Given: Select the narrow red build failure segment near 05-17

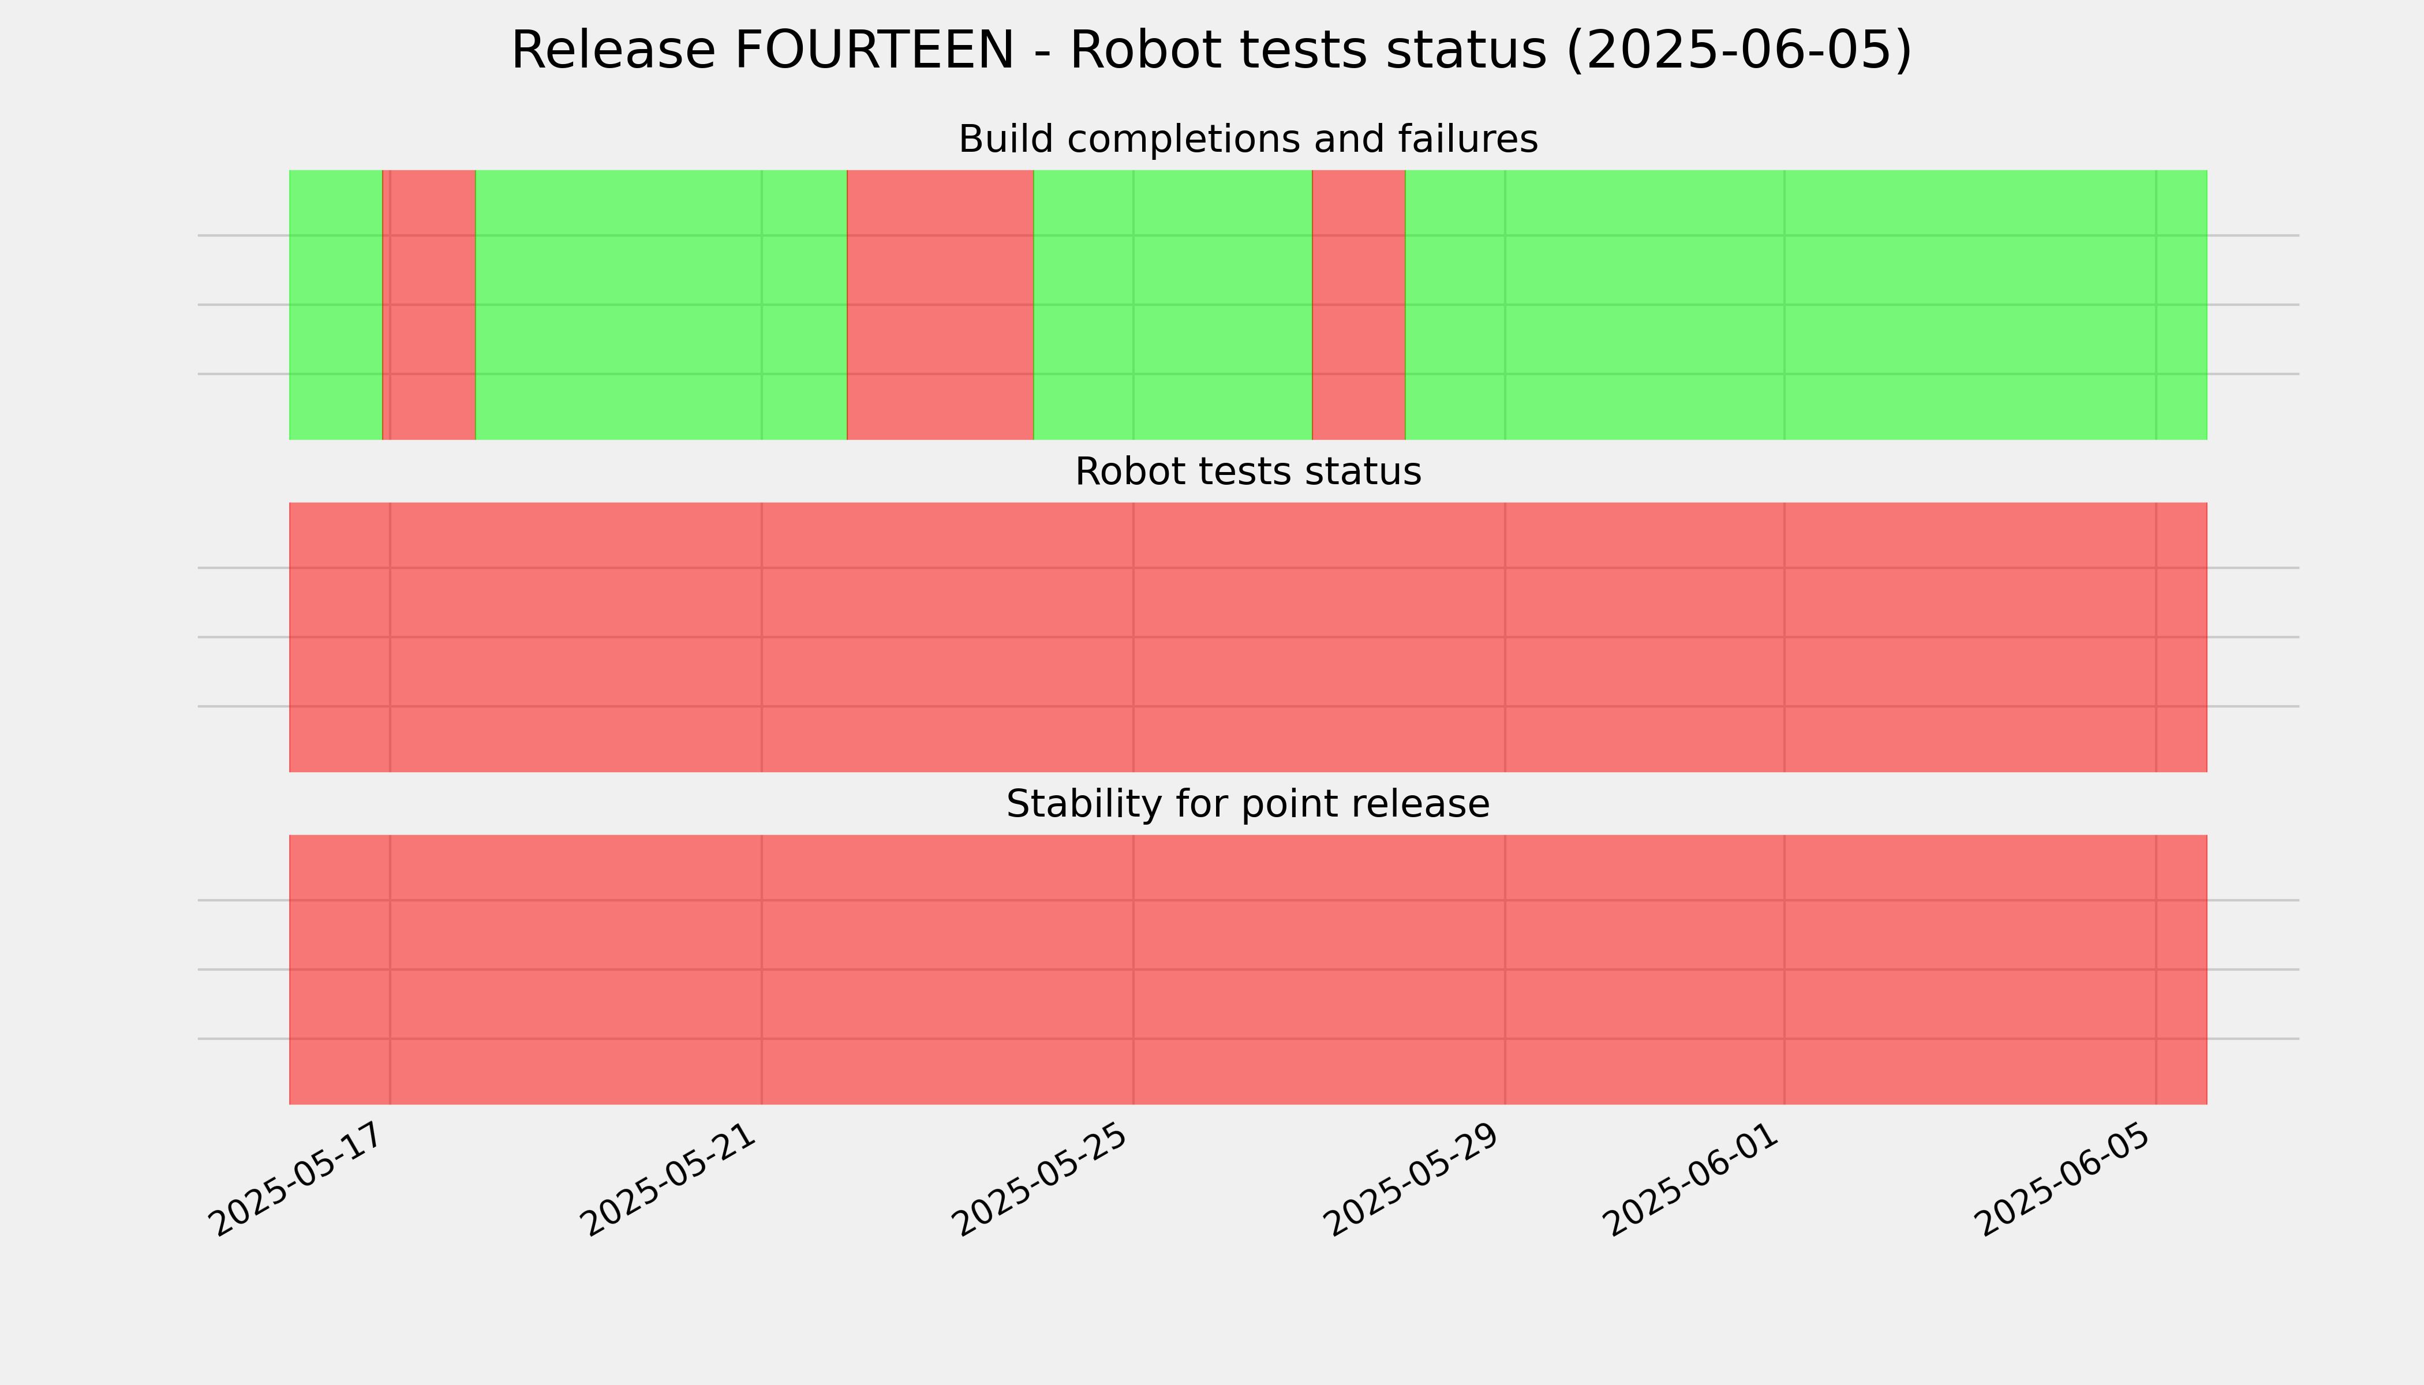Looking at the screenshot, I should tap(429, 304).
